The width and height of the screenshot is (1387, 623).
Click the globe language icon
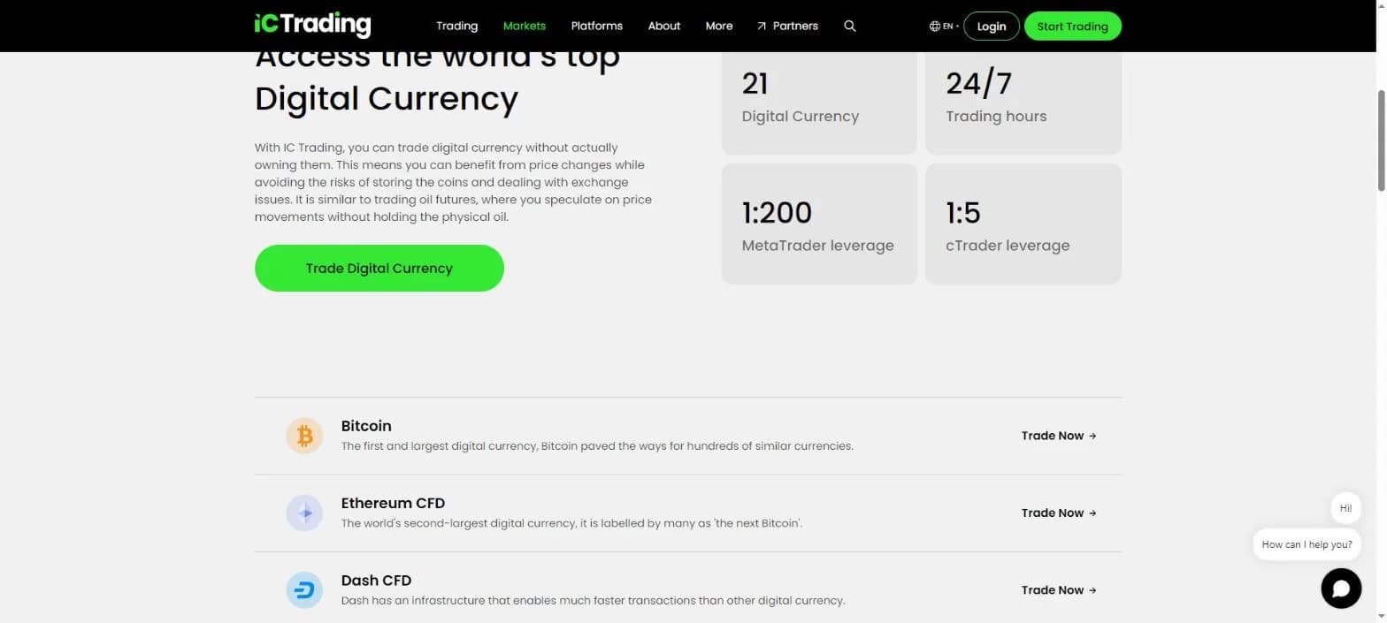pyautogui.click(x=935, y=26)
